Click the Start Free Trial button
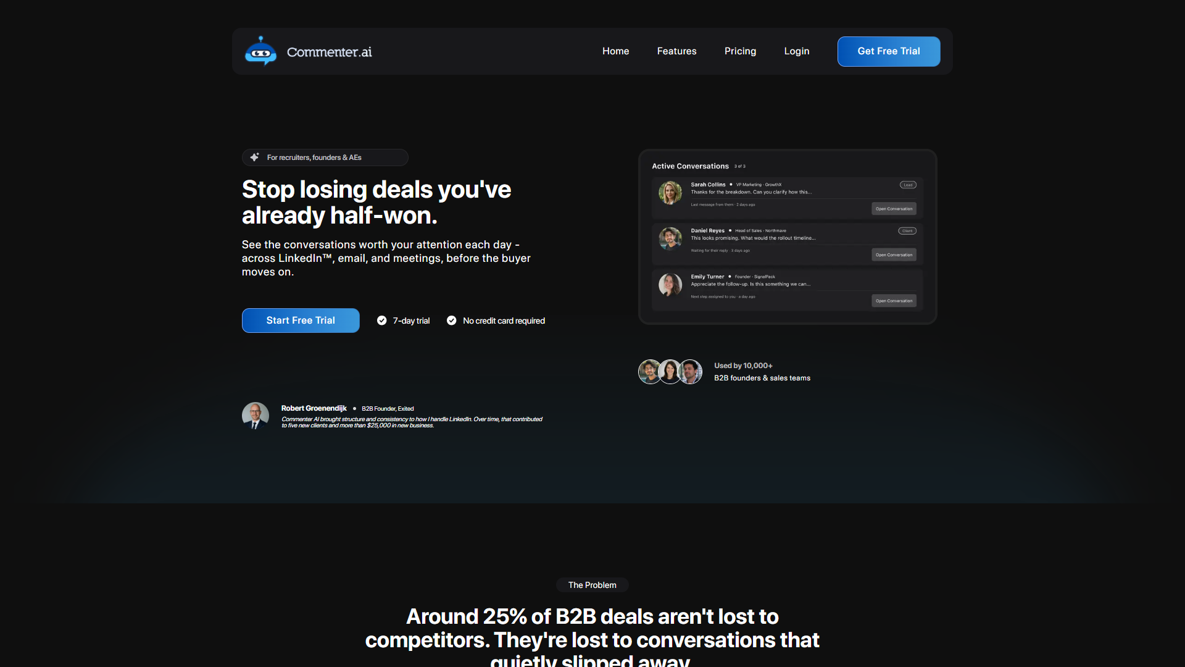1185x667 pixels. pyautogui.click(x=301, y=321)
